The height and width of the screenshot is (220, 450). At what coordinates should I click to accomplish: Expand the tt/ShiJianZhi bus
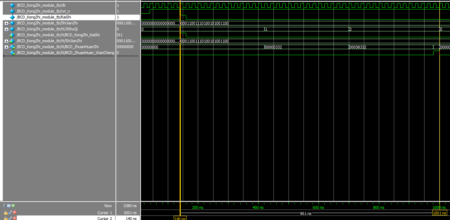click(6, 41)
